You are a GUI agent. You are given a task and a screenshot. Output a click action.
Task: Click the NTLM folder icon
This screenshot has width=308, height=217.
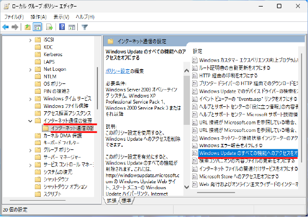tap(38, 76)
